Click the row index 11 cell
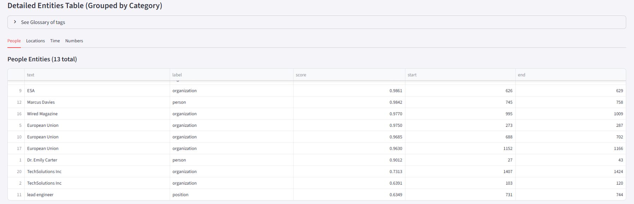 (x=16, y=195)
